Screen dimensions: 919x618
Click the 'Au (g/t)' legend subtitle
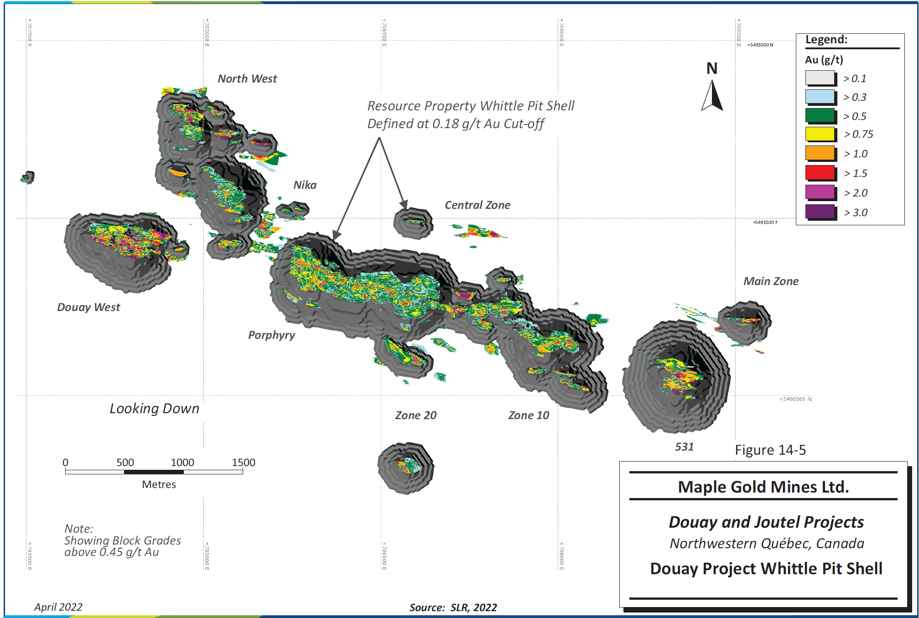[824, 60]
